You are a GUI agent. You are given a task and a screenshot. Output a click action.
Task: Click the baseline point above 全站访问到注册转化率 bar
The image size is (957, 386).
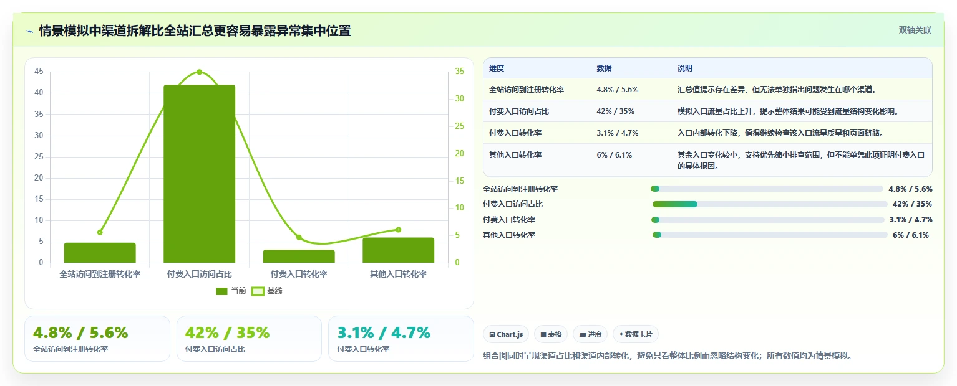coord(100,232)
